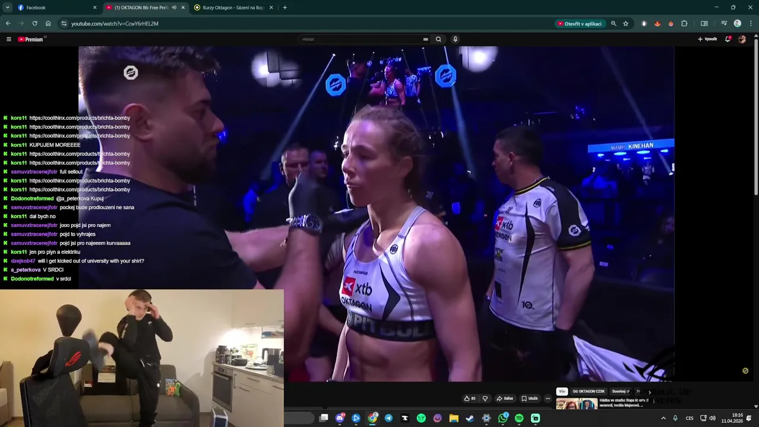
Task: Open File Explorer folder on taskbar
Action: click(454, 418)
